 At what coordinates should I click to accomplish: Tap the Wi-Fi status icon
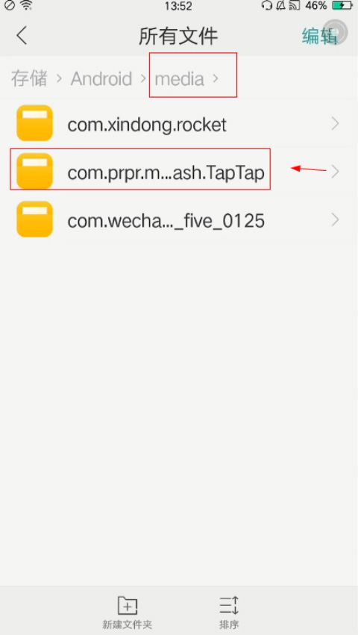(26, 5)
